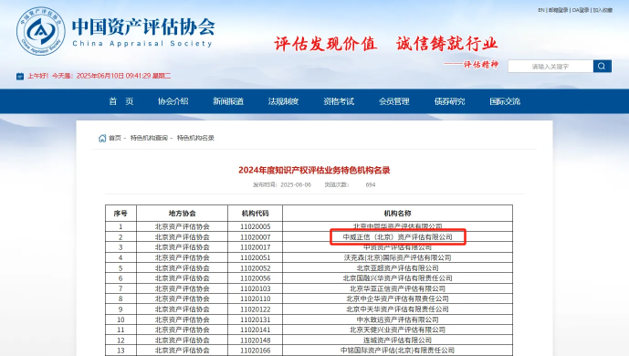The image size is (629, 356).
Task: Click the code cell 11020051
Action: click(x=255, y=257)
